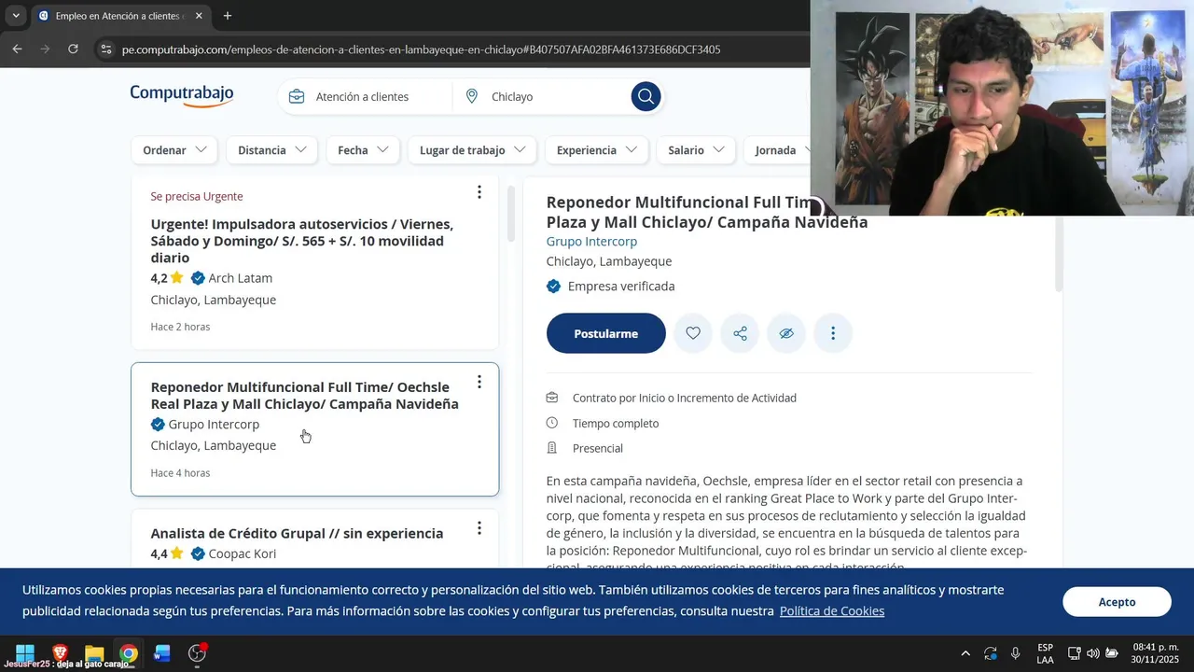Expand the Jornada filter dropdown
The height and width of the screenshot is (672, 1194).
(777, 150)
